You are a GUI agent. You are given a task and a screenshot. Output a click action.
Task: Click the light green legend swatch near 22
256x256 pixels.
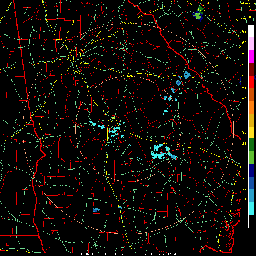pos(251,158)
